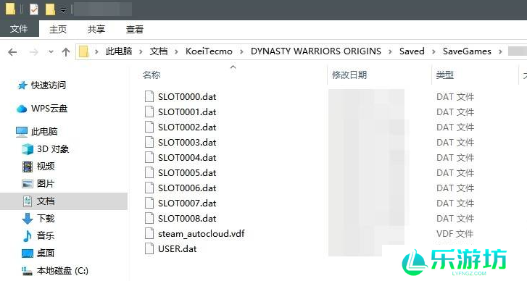This screenshot has width=527, height=281.
Task: Click the 快速访问 star icon
Action: 22,85
